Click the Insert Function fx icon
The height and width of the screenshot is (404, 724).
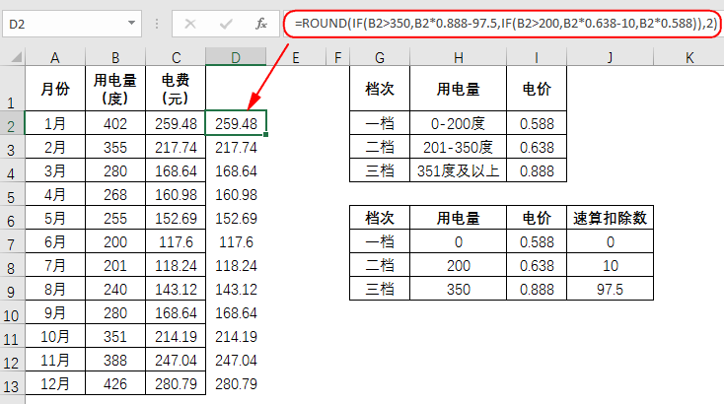coord(259,23)
